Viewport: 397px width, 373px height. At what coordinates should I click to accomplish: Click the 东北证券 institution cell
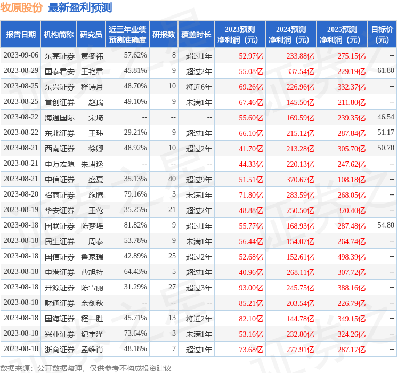point(60,133)
